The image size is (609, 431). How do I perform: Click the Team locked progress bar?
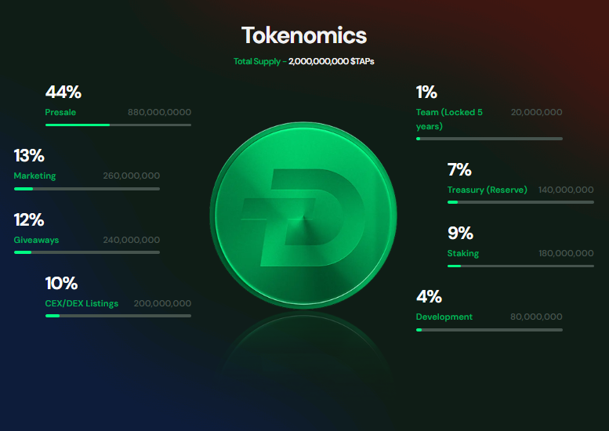(x=489, y=139)
